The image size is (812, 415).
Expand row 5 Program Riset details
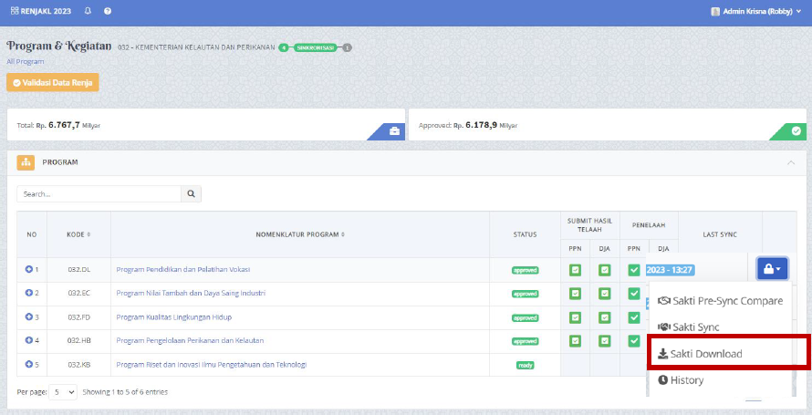point(29,365)
